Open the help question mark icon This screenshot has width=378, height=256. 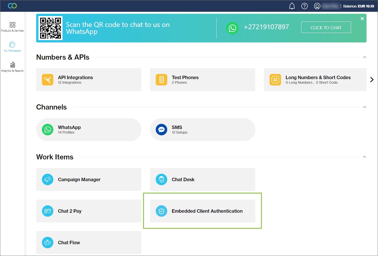pos(305,6)
